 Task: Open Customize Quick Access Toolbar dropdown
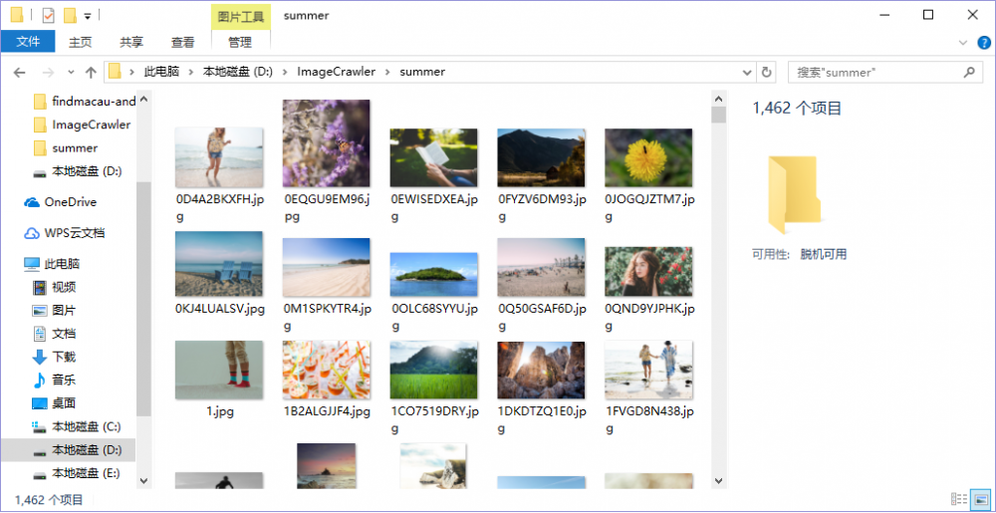[87, 15]
